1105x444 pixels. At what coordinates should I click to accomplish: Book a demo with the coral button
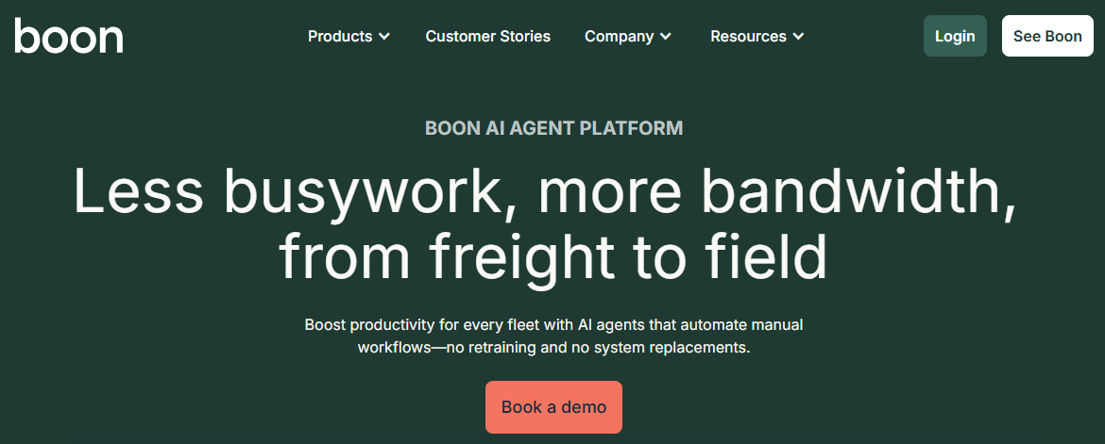[x=553, y=407]
